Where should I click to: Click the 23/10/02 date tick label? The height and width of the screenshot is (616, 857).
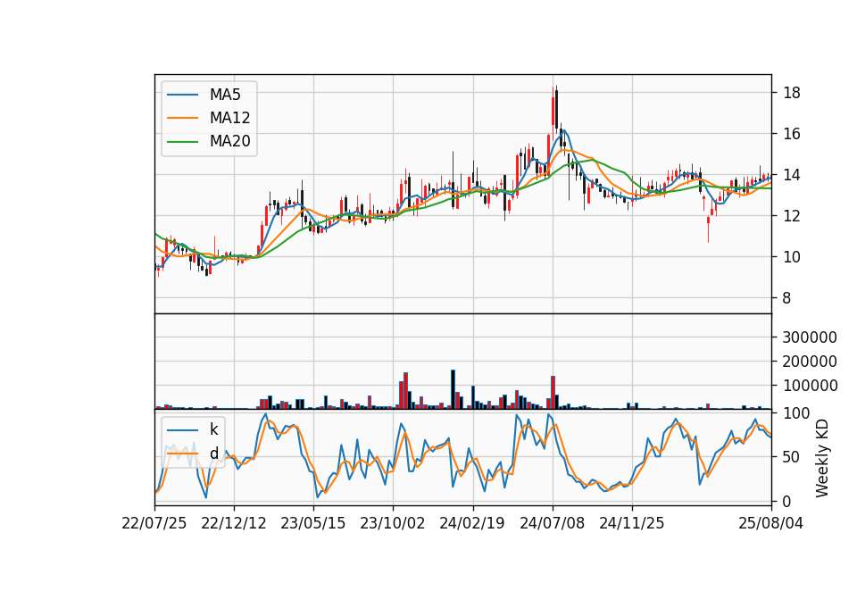coord(393,523)
